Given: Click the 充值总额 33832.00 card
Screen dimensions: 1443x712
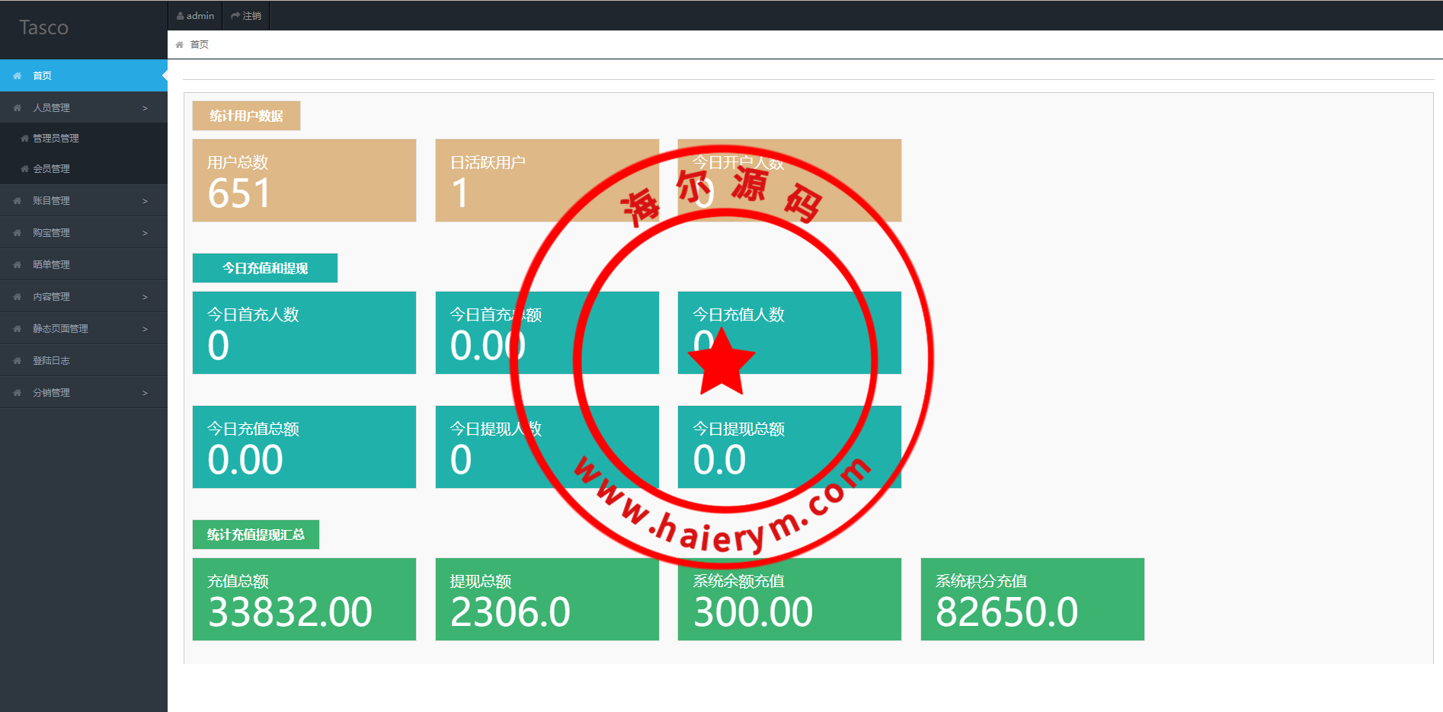Looking at the screenshot, I should [x=304, y=599].
